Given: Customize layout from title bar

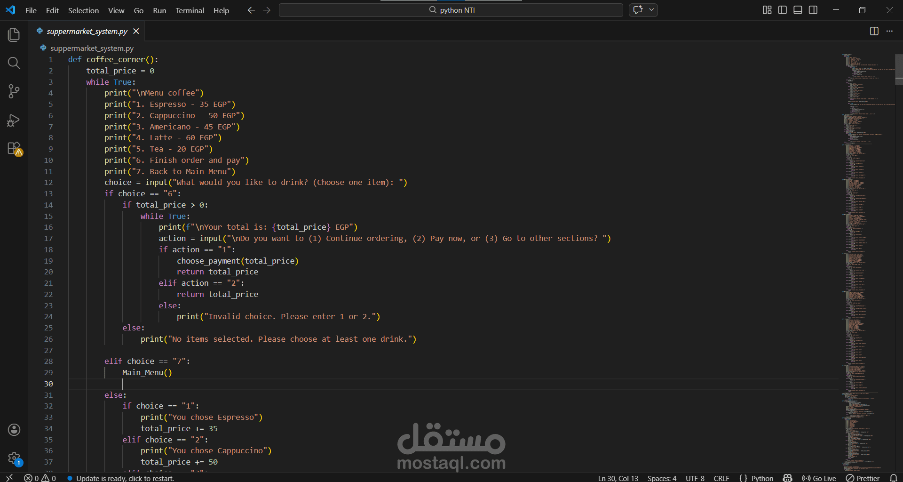Looking at the screenshot, I should pyautogui.click(x=767, y=10).
